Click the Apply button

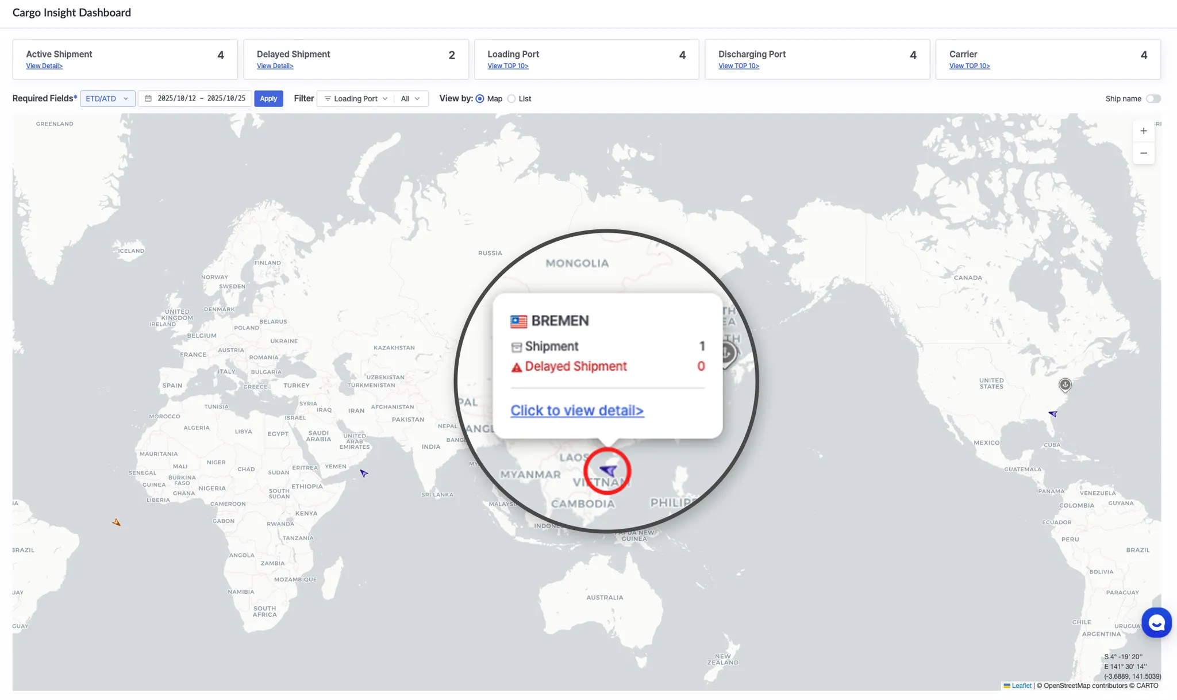(268, 99)
